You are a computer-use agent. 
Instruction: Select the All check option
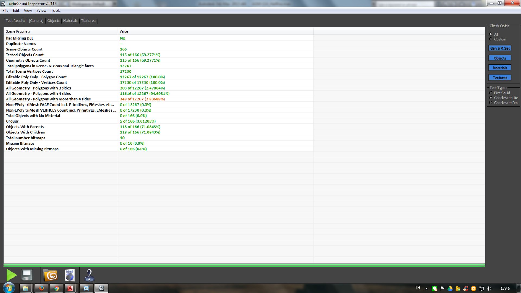[491, 34]
